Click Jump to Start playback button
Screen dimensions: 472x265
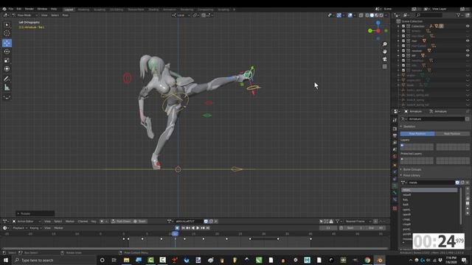[x=183, y=228]
